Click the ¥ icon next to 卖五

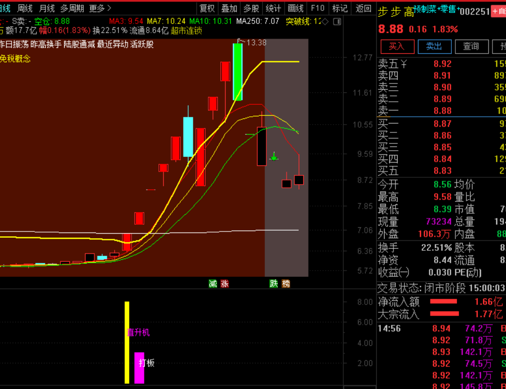[403, 64]
